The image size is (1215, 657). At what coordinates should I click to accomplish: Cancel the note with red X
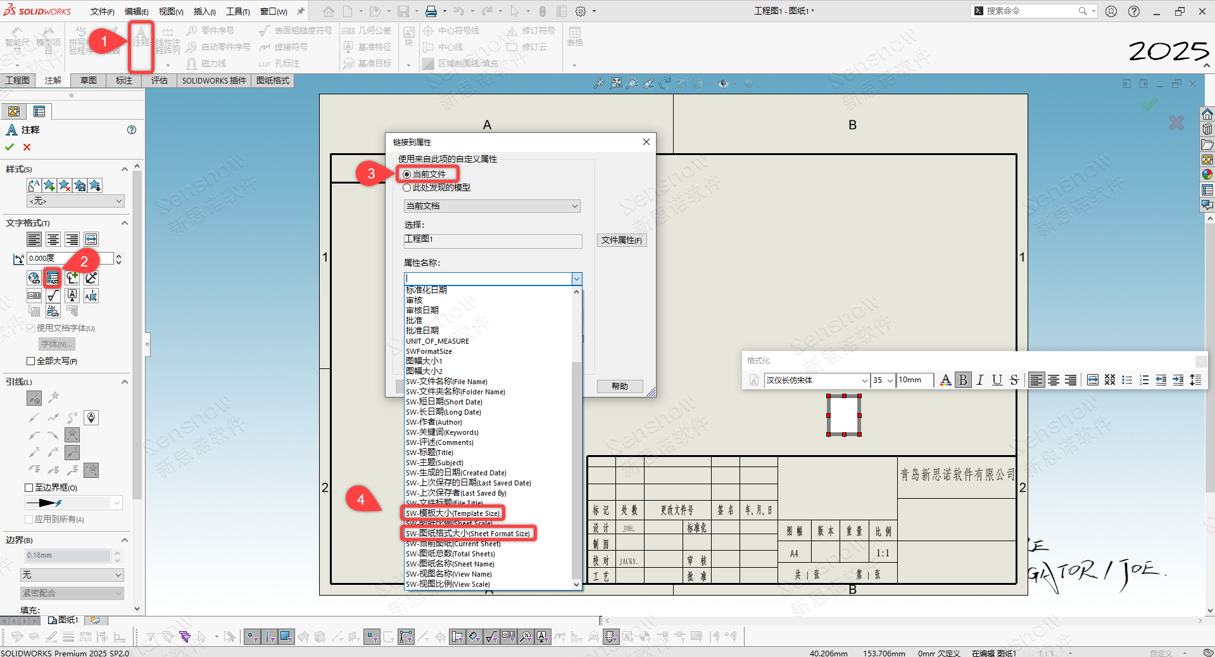coord(27,147)
